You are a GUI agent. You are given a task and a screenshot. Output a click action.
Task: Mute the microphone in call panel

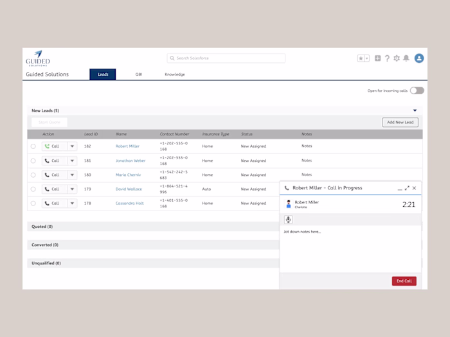coord(289,220)
